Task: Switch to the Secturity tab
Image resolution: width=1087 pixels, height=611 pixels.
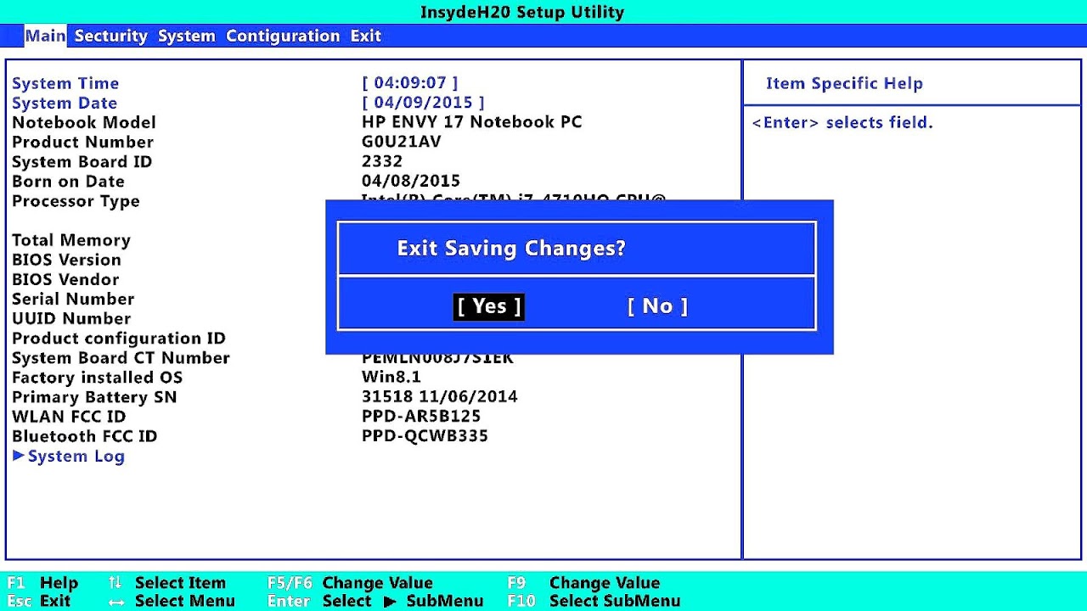Action: [110, 36]
